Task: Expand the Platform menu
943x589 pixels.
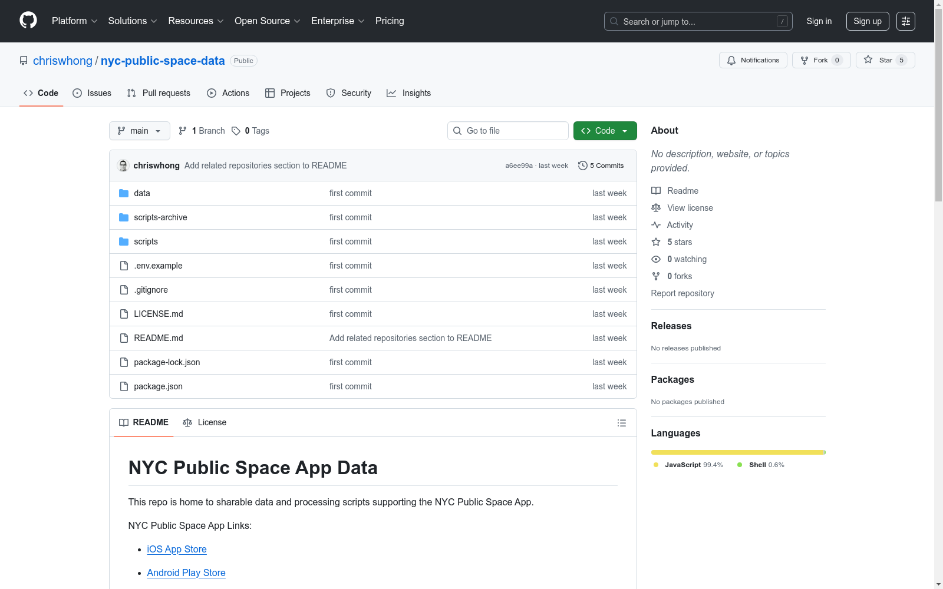Action: [74, 21]
